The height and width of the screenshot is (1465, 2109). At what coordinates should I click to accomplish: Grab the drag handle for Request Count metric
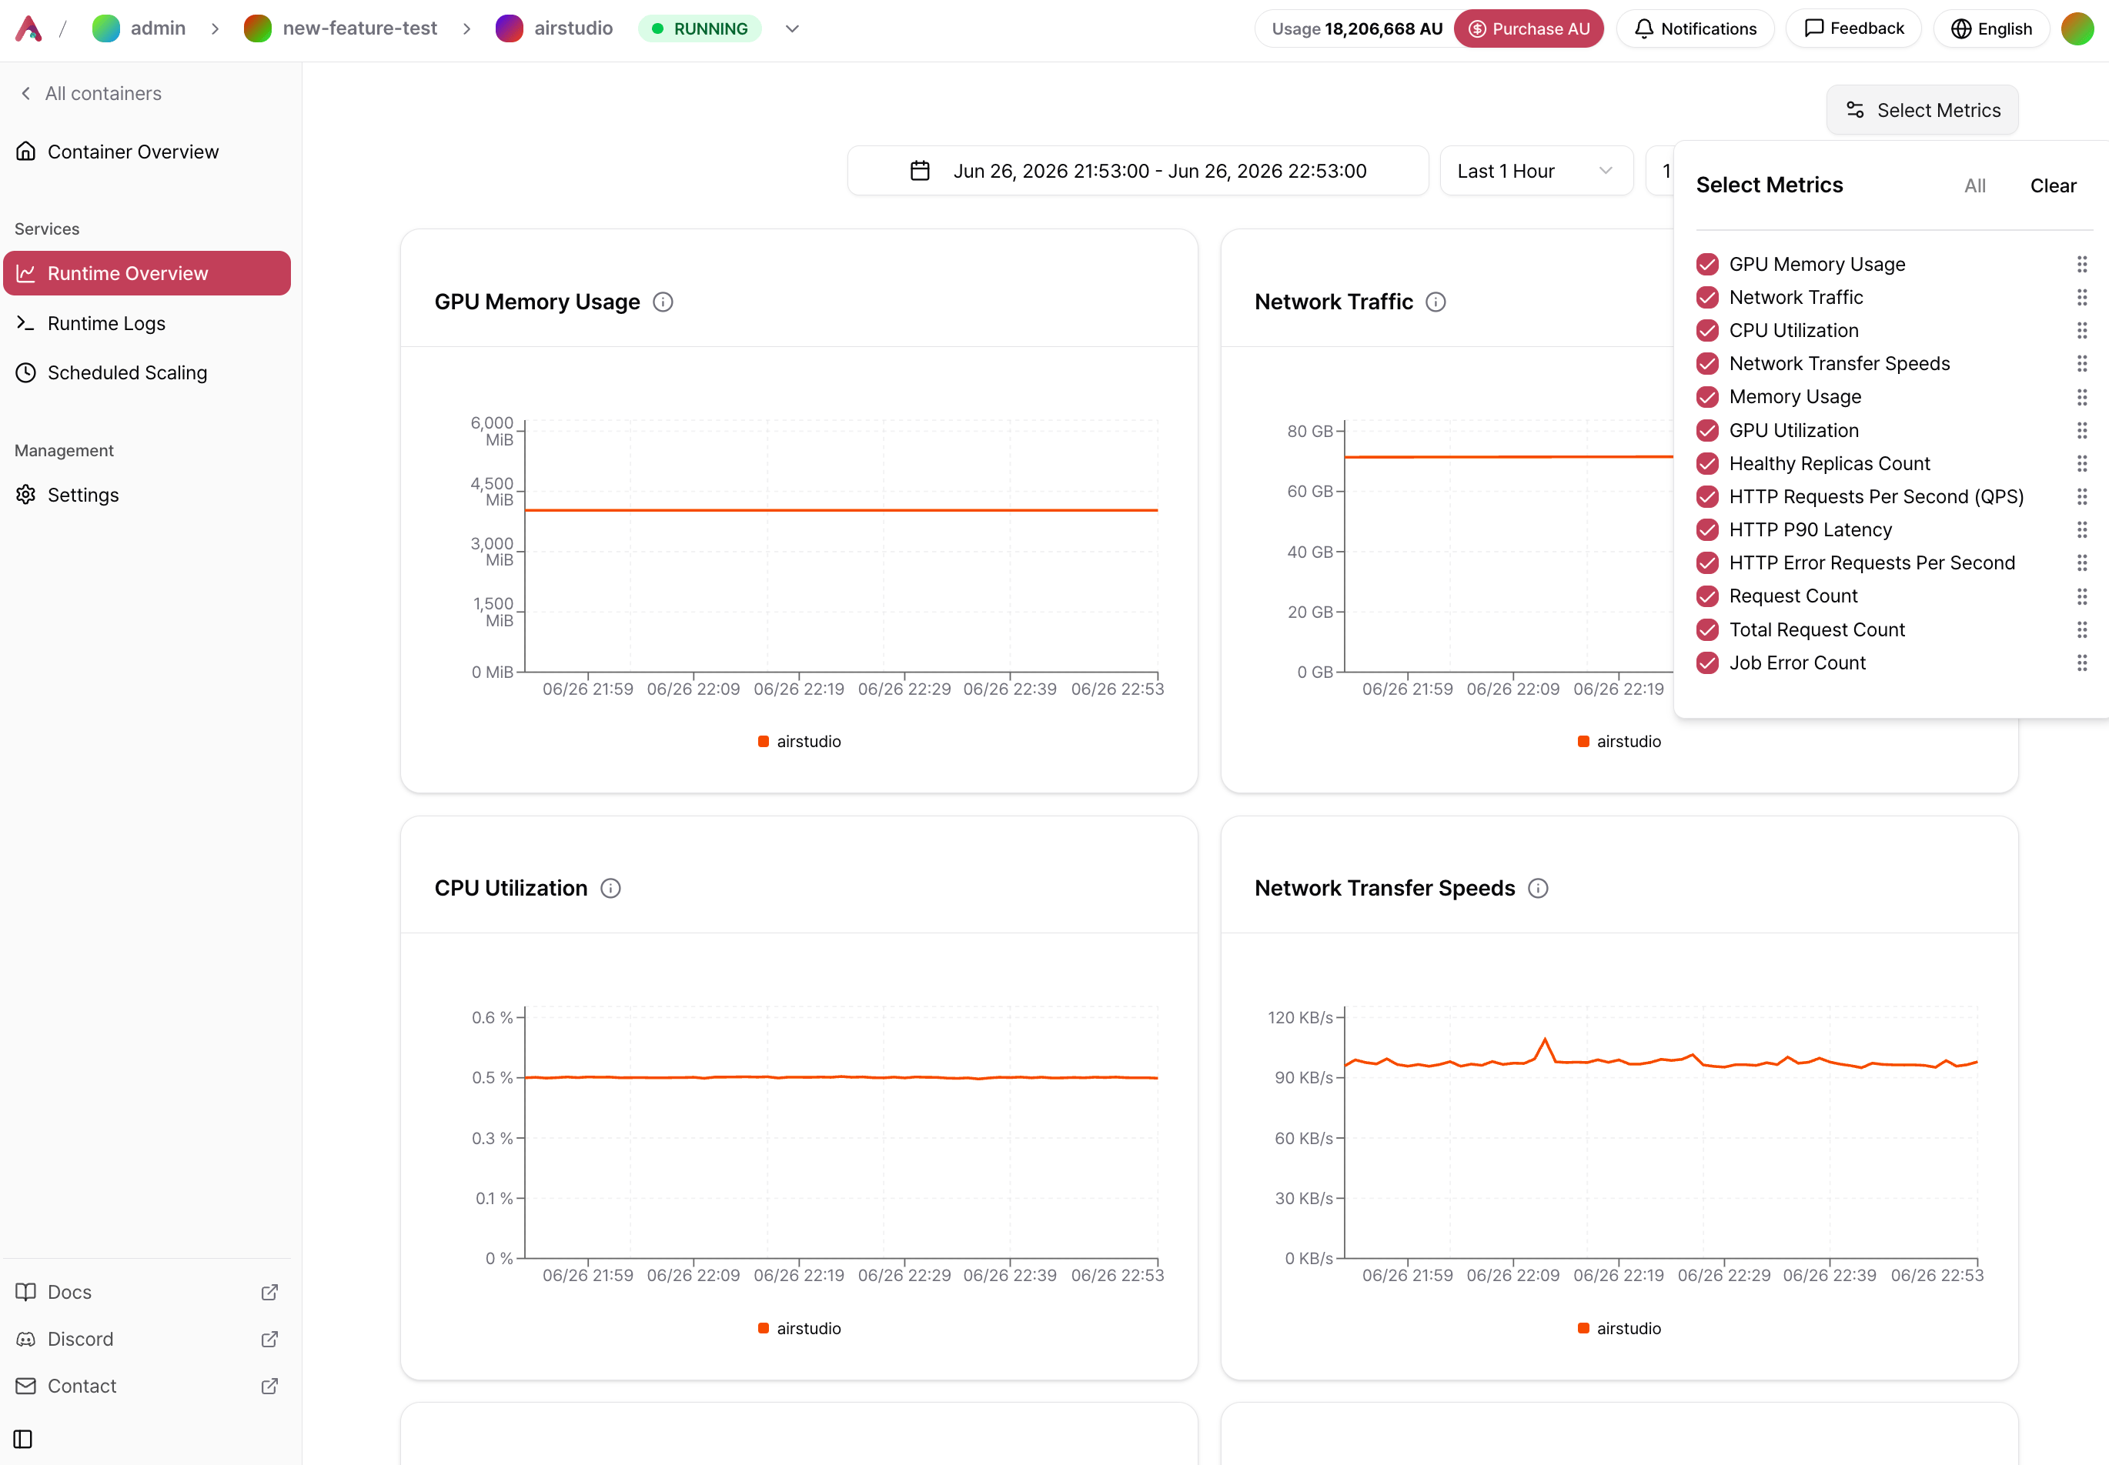point(2081,596)
